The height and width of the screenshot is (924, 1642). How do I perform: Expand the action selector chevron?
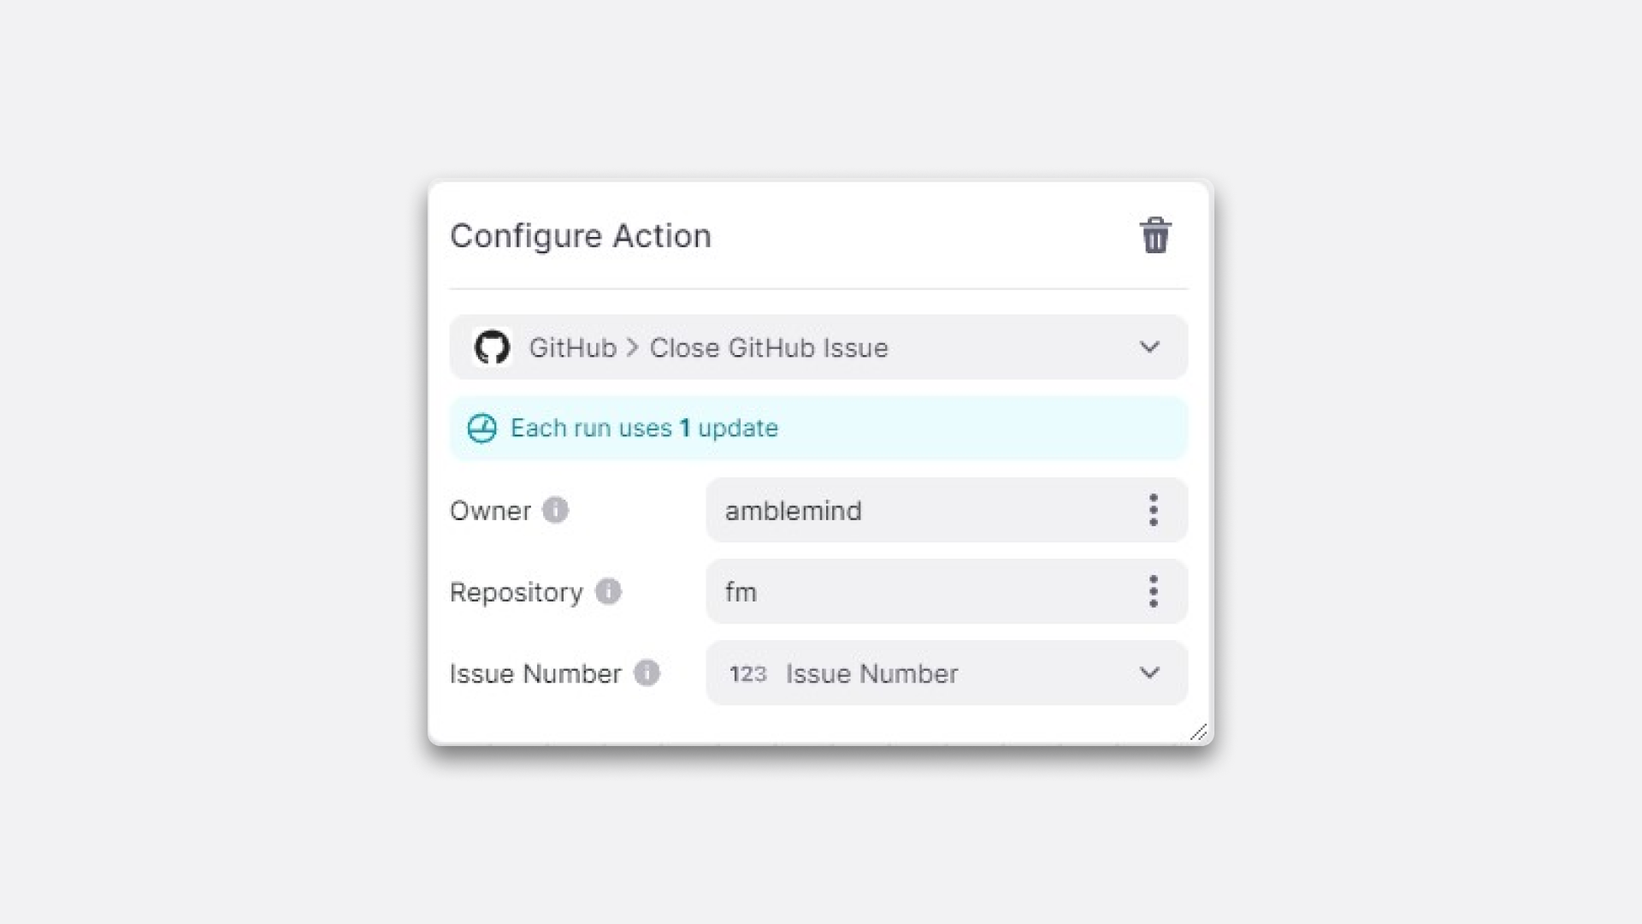tap(1149, 347)
